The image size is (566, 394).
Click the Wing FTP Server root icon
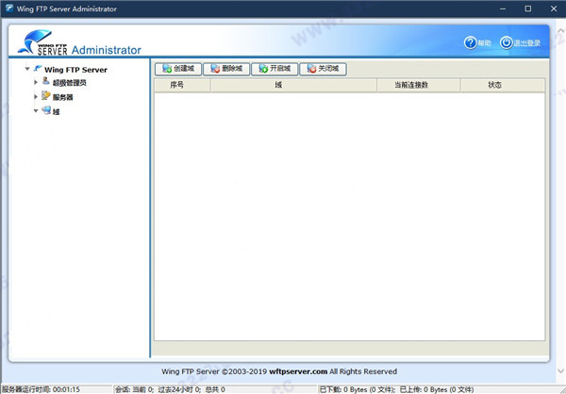tap(38, 68)
